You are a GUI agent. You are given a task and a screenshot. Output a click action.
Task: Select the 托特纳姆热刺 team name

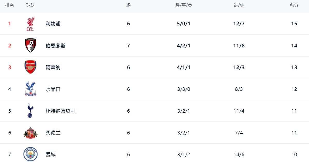pos(61,111)
